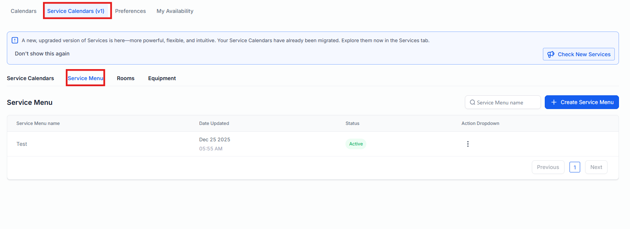Switch to the Calendars tab
Image resolution: width=630 pixels, height=229 pixels.
point(24,11)
